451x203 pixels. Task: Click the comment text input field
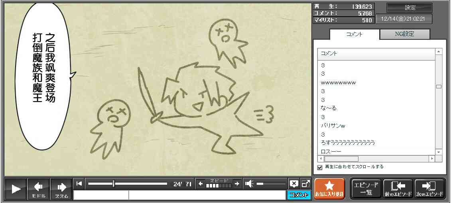[207, 195]
